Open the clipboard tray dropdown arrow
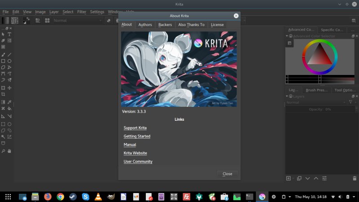359x202 pixels. 289,197
